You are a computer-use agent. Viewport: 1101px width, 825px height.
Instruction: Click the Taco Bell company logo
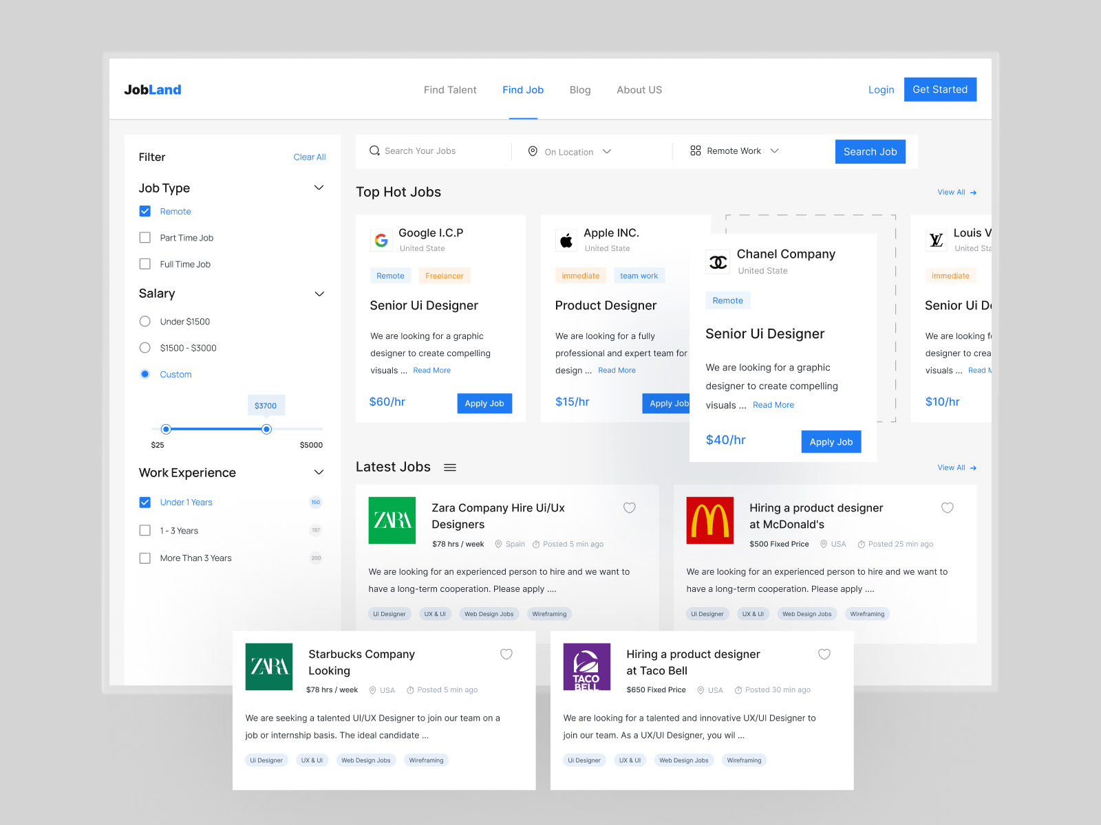pyautogui.click(x=587, y=666)
